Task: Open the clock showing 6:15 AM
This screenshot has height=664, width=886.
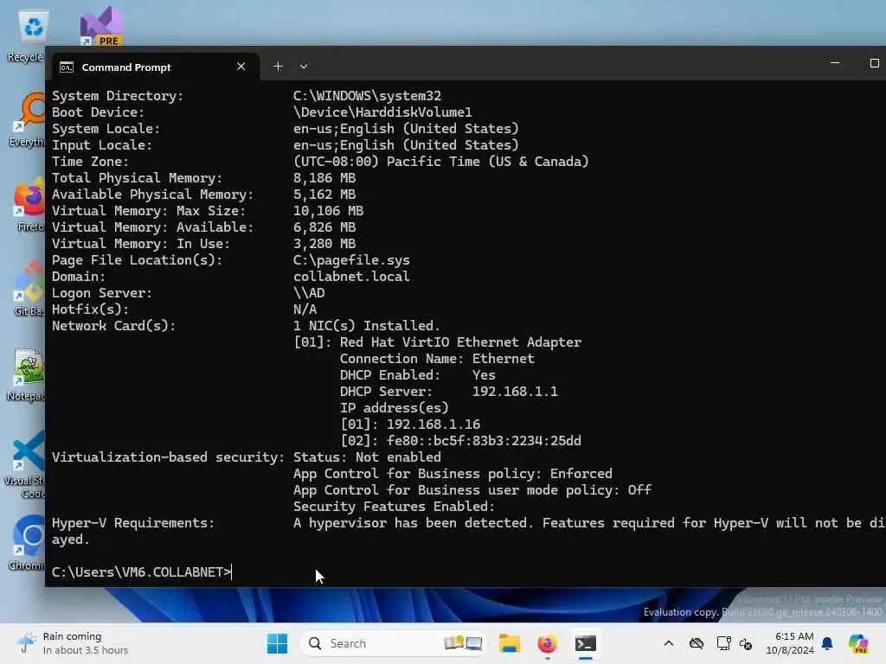Action: pyautogui.click(x=791, y=643)
